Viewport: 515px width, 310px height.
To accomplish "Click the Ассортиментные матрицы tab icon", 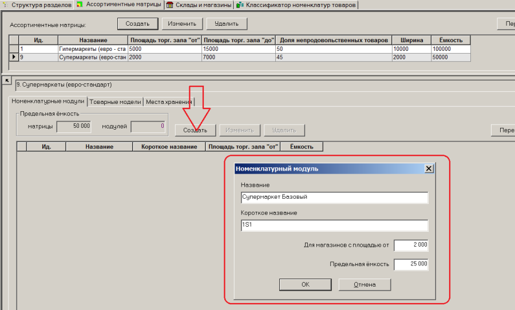I will point(80,4).
